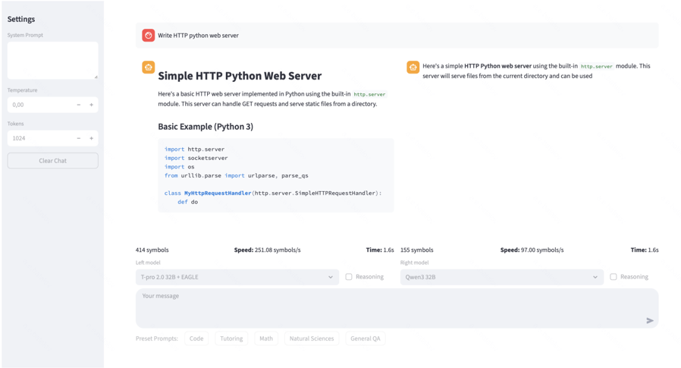The image size is (681, 368).
Task: Decrease Tokens with the minus button
Action: [x=79, y=138]
